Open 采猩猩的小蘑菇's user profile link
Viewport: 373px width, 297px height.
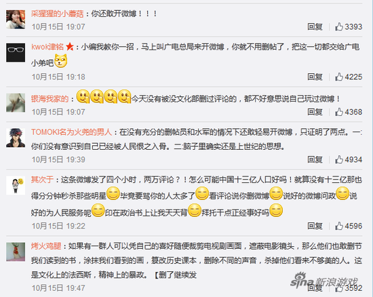[x=58, y=14]
